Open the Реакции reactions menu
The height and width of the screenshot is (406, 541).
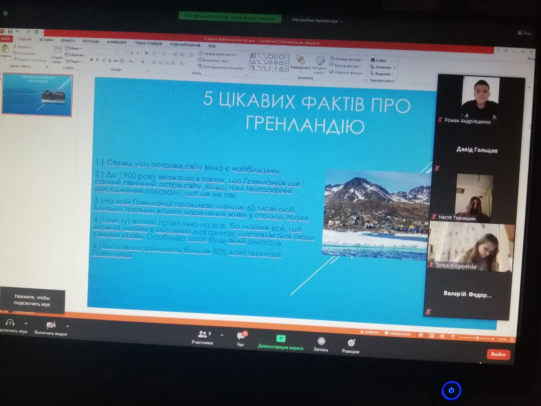[351, 343]
